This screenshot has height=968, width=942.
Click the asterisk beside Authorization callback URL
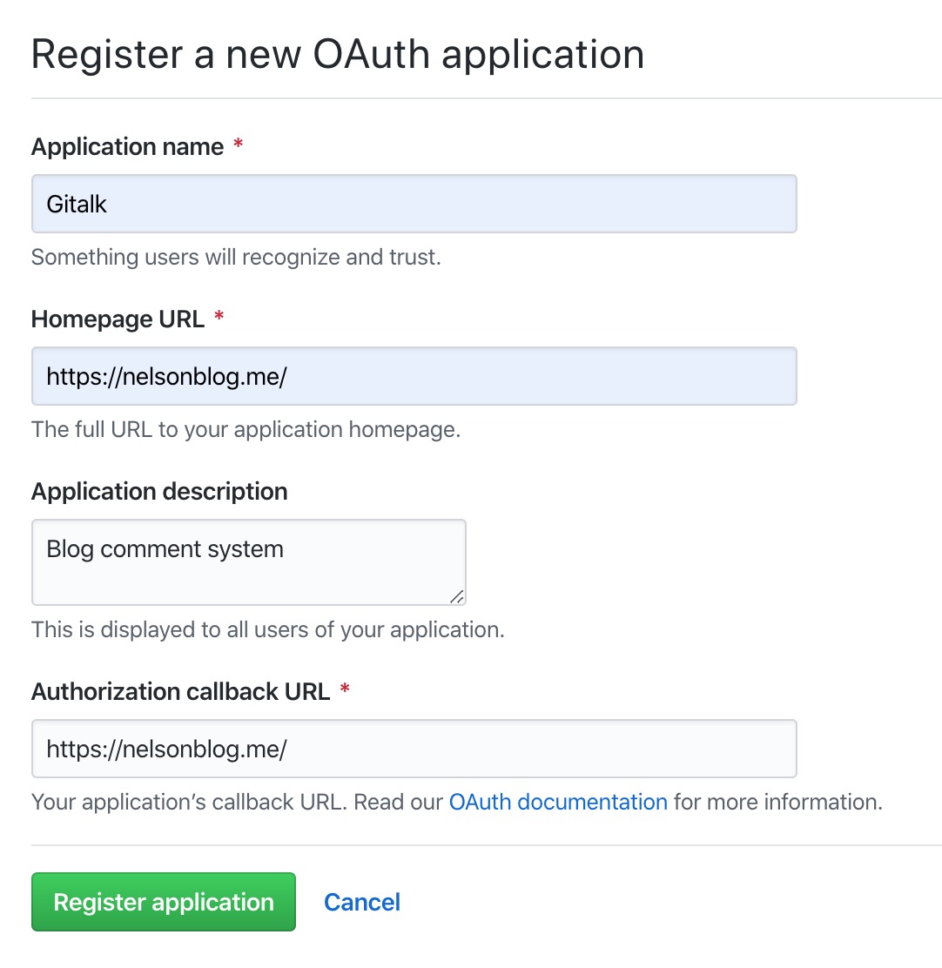tap(345, 689)
